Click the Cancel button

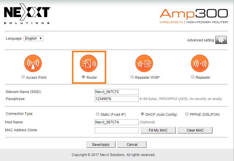132,144
